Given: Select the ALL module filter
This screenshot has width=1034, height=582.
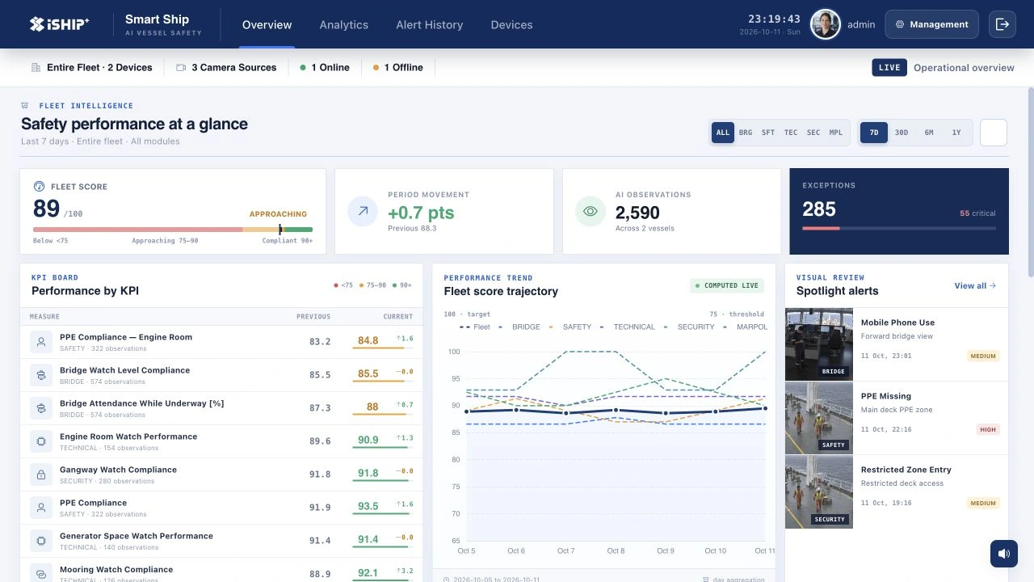Looking at the screenshot, I should 723,133.
